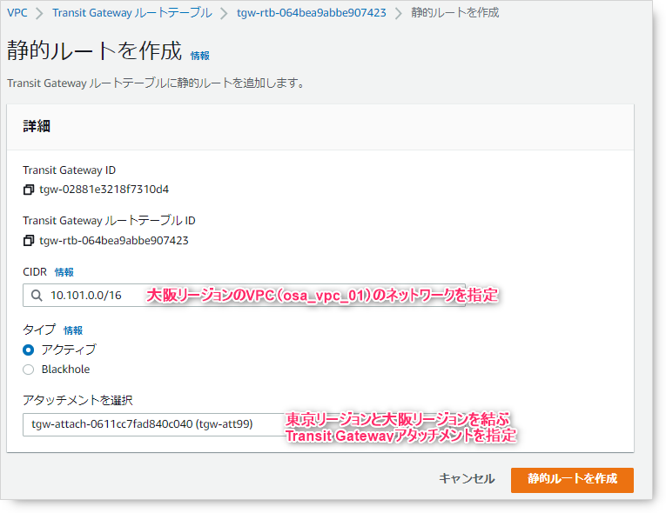The width and height of the screenshot is (666, 513).
Task: Select the Blackhole radio button
Action: [x=29, y=370]
